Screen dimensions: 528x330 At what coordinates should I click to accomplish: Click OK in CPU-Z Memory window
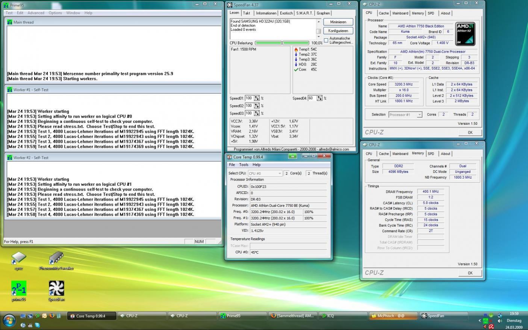(x=470, y=273)
